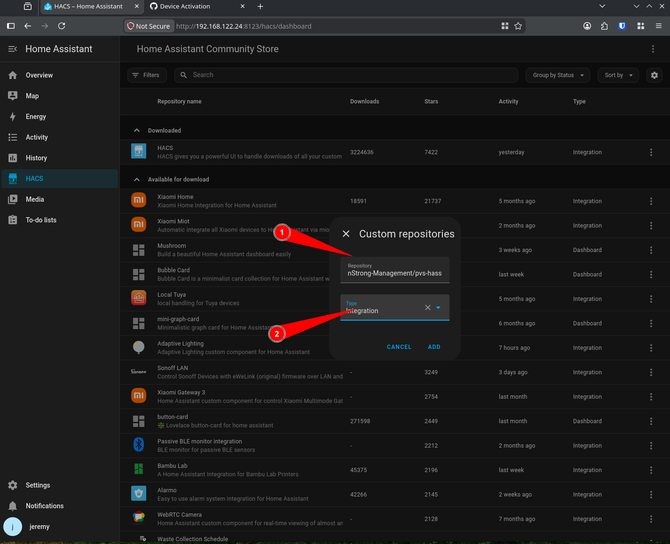Open Energy in the sidebar
The width and height of the screenshot is (670, 544).
[59, 117]
